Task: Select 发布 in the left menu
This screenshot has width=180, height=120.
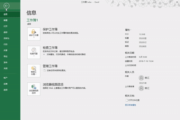Action: tap(10, 62)
